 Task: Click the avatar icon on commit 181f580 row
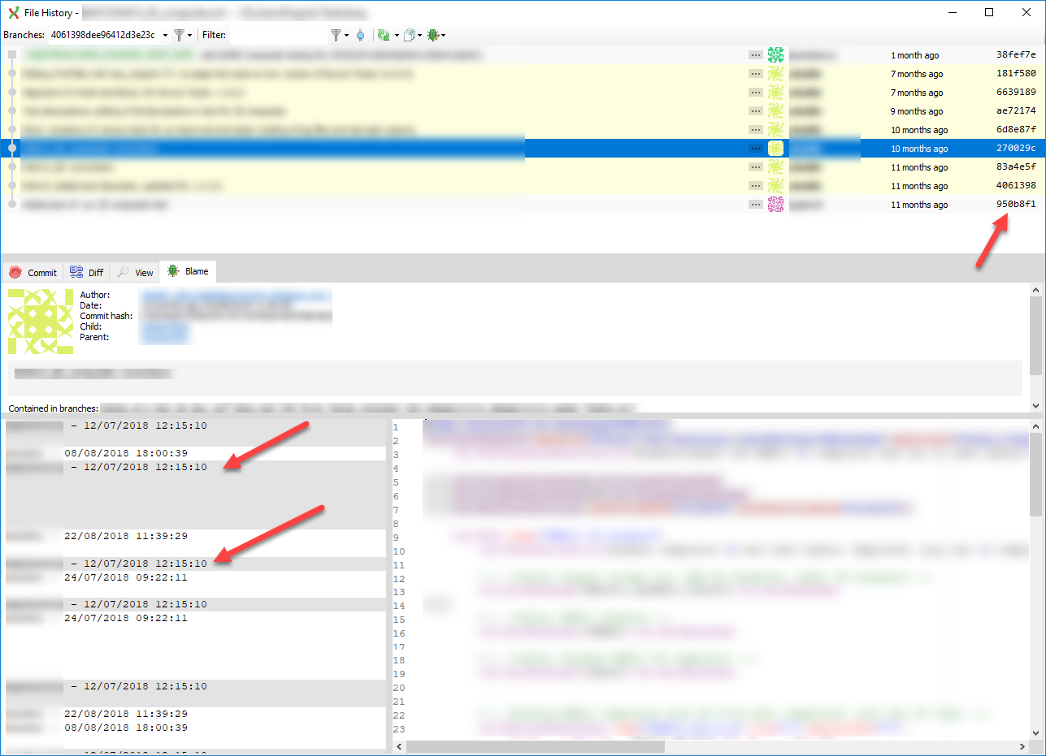[x=775, y=73]
